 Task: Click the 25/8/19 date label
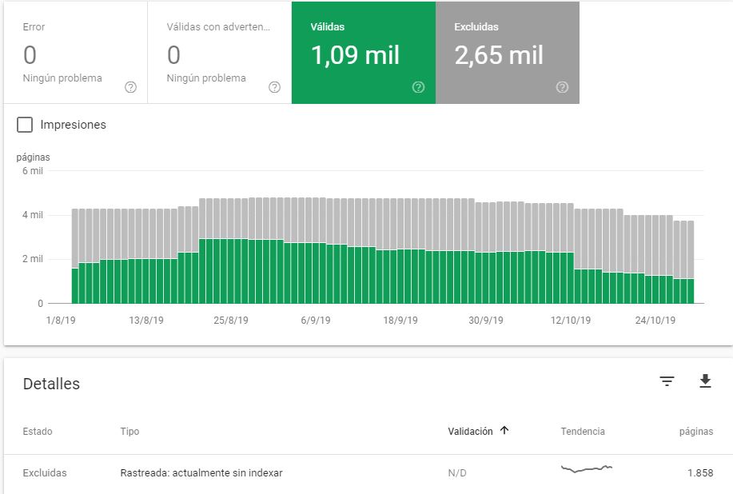point(231,321)
